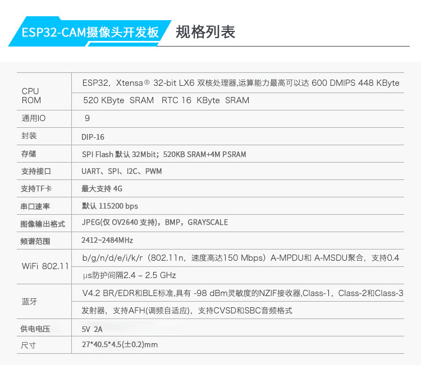Select the 支持TF卡 label
421x365 pixels.
coord(36,188)
